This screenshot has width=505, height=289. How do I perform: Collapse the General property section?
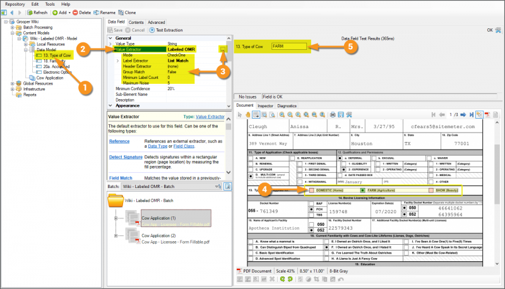(110, 38)
